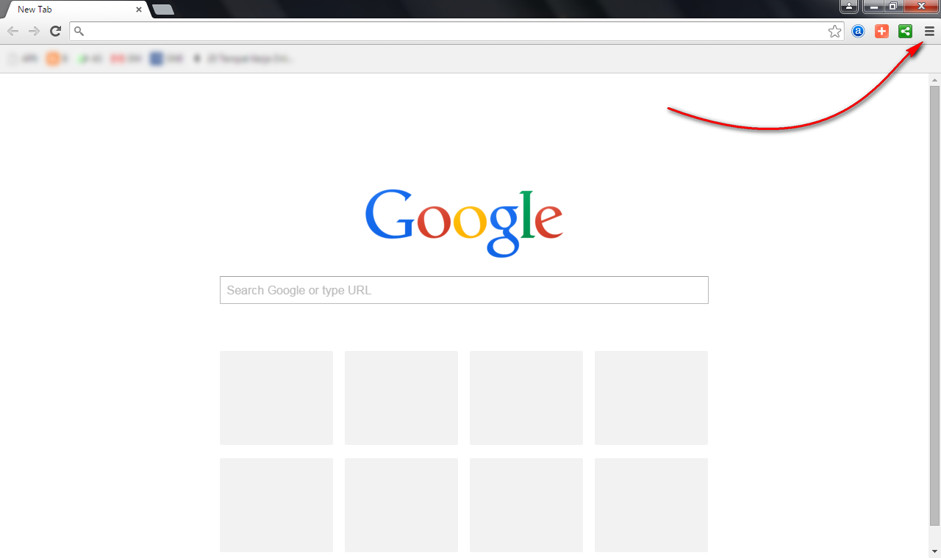Open the first most-visited thumbnail tile
This screenshot has height=558, width=941.
(x=276, y=398)
